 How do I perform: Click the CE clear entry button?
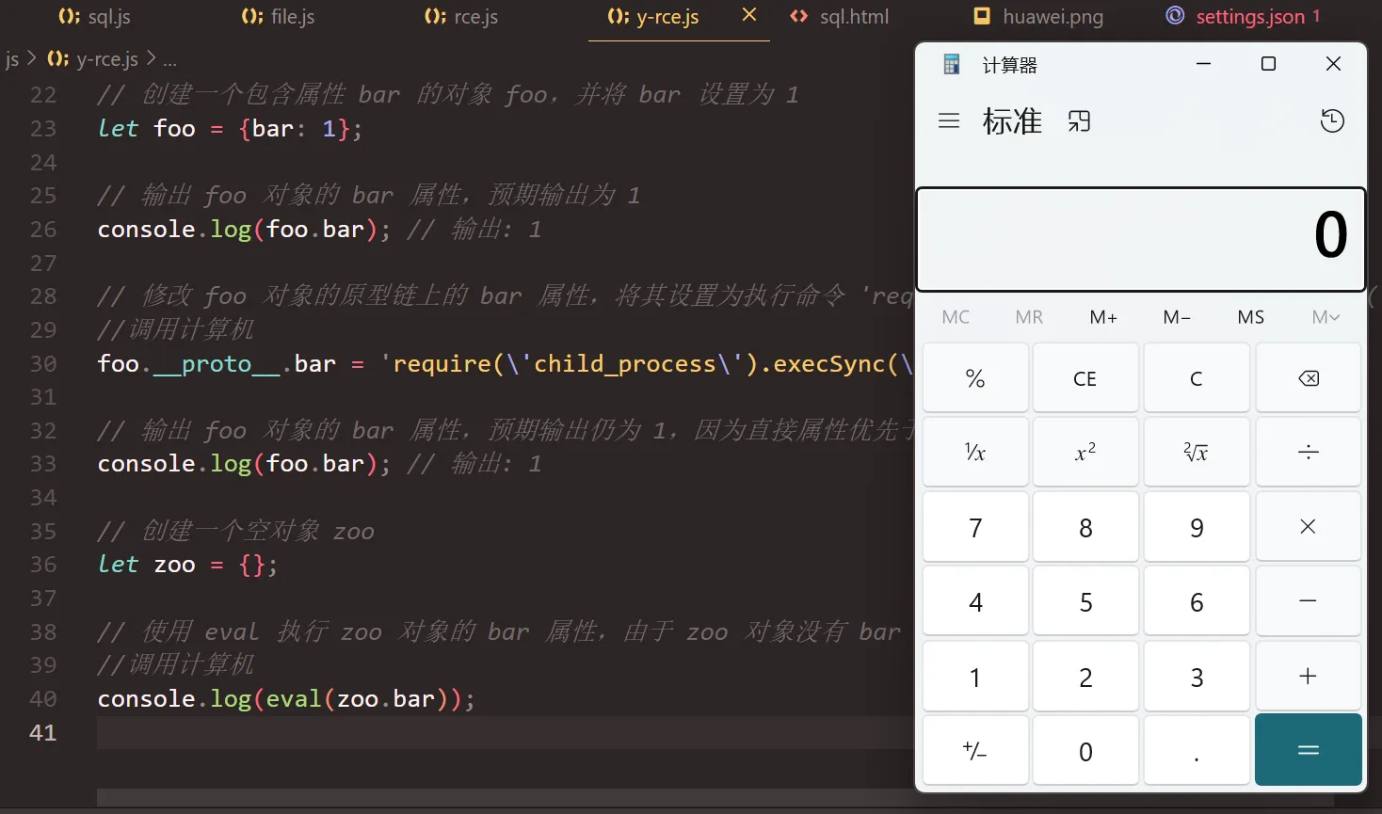1085,378
